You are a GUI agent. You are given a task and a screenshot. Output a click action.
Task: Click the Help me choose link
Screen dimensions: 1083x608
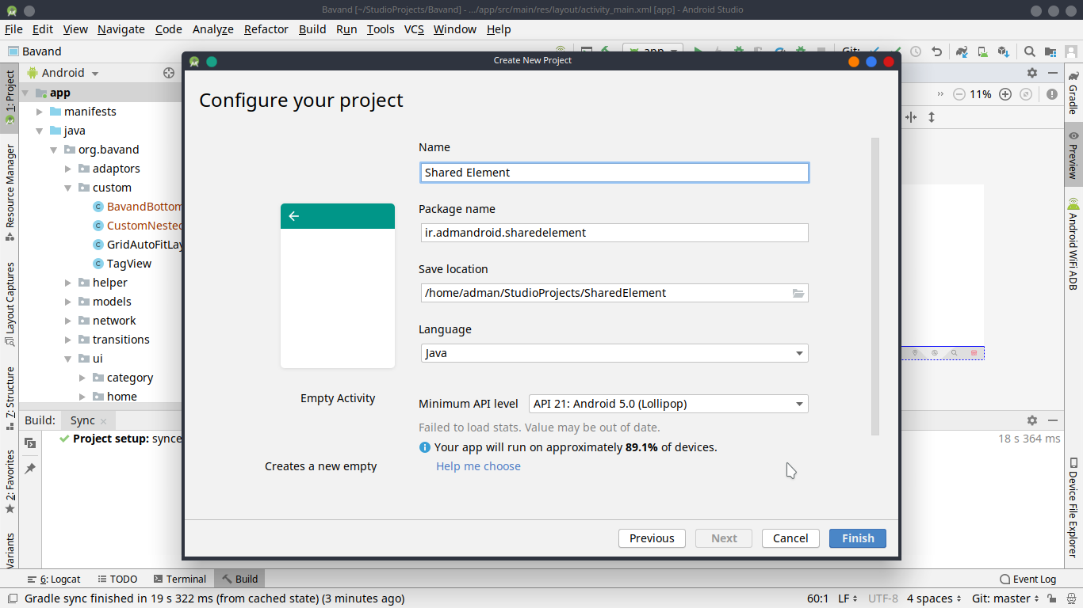[478, 466]
